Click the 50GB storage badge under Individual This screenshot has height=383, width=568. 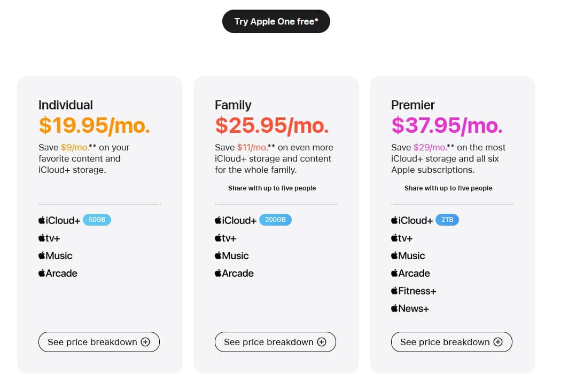pyautogui.click(x=97, y=219)
